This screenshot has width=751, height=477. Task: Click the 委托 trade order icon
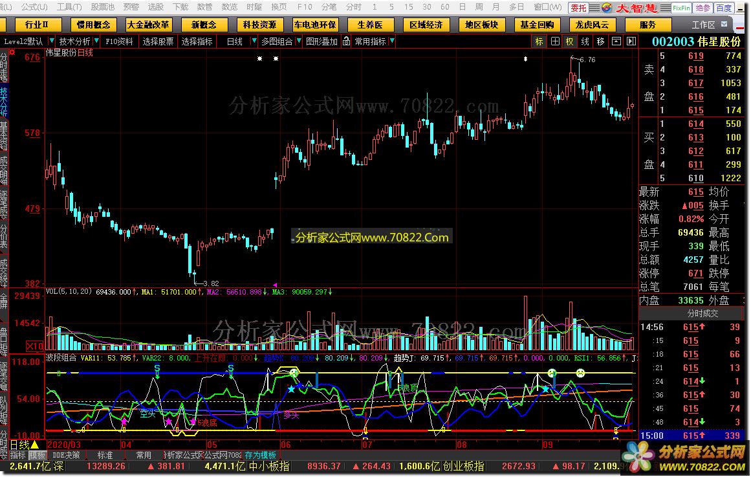point(578,8)
